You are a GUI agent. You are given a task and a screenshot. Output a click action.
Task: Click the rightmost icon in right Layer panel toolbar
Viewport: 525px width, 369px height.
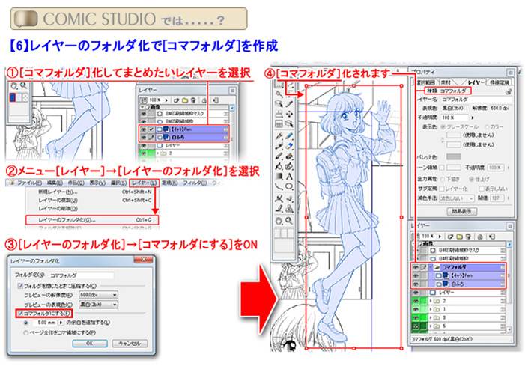[x=491, y=237]
